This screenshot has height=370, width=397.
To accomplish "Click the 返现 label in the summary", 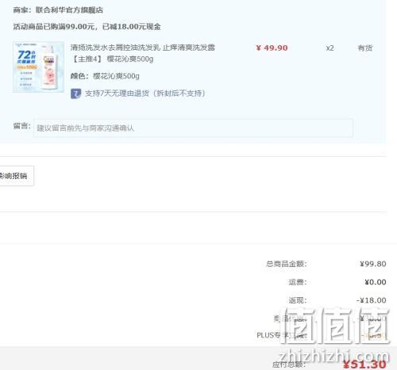I will coord(298,300).
